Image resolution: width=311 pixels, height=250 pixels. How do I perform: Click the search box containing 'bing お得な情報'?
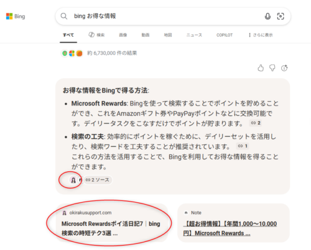[173, 16]
